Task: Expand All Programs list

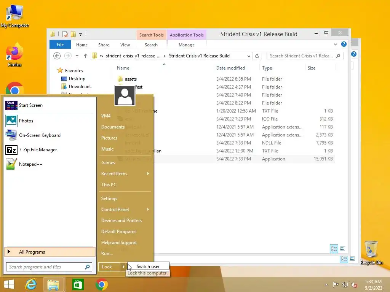Action: (50, 252)
